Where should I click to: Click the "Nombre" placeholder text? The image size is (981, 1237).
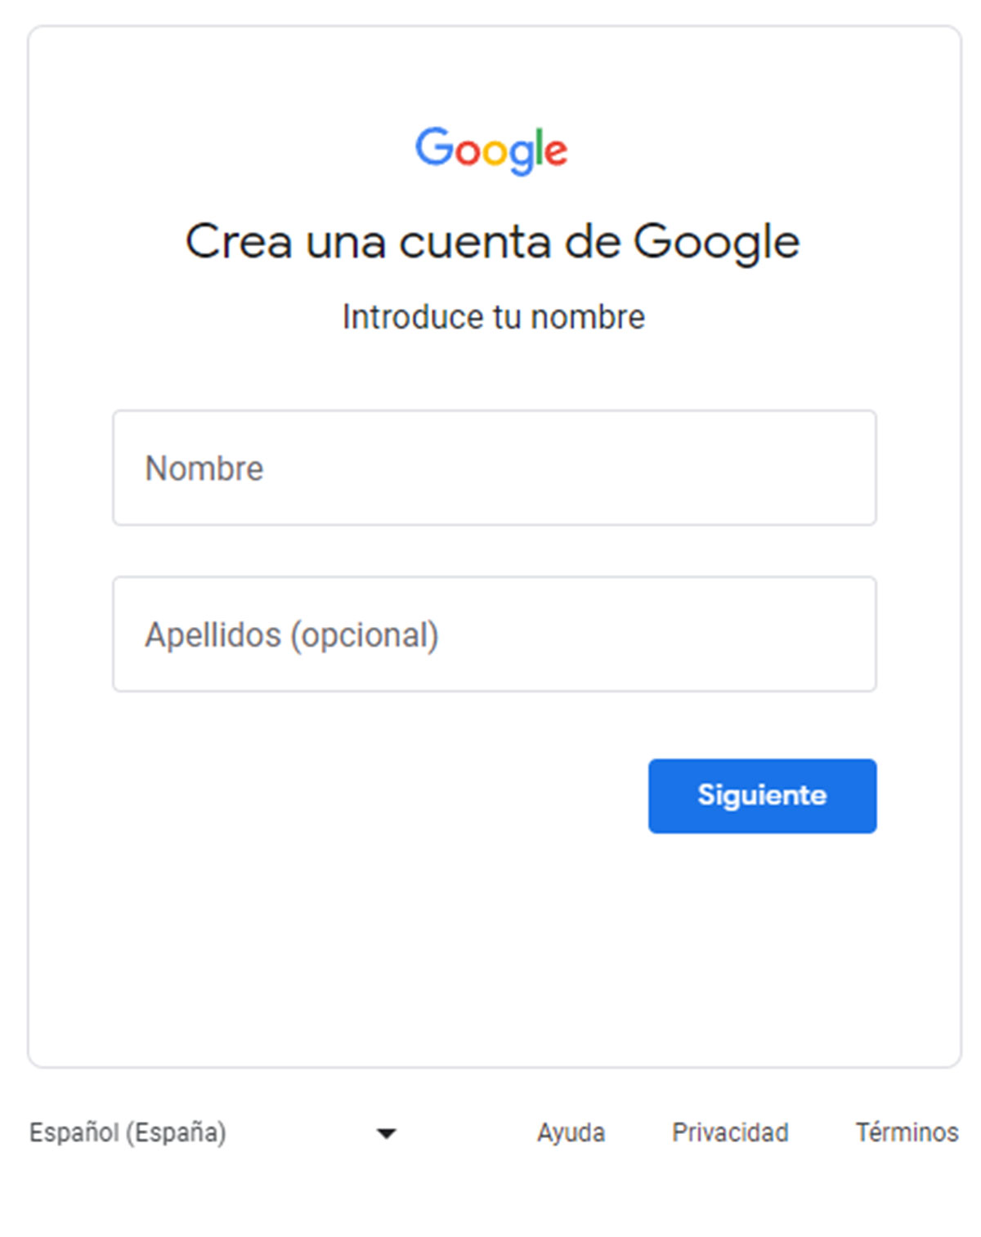(x=204, y=468)
